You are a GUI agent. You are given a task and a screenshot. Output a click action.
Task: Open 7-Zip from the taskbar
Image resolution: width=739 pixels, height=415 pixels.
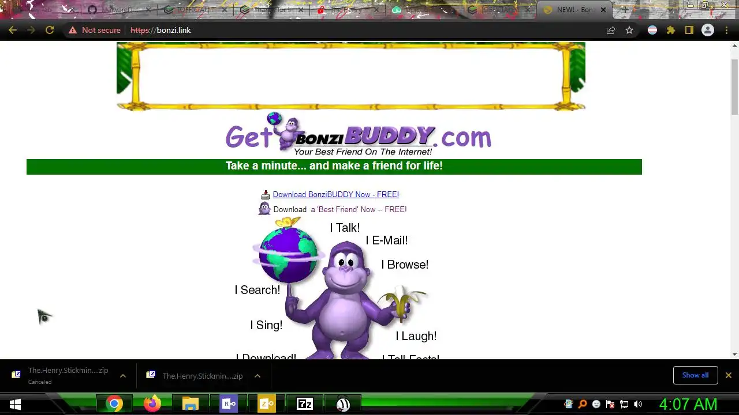coord(305,404)
